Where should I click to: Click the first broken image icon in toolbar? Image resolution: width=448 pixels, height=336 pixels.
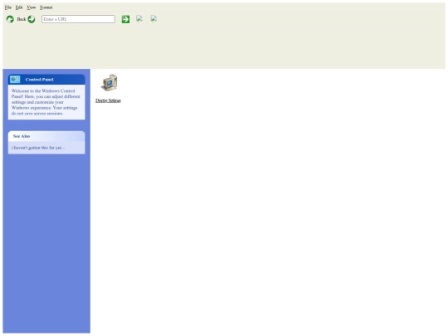click(139, 19)
